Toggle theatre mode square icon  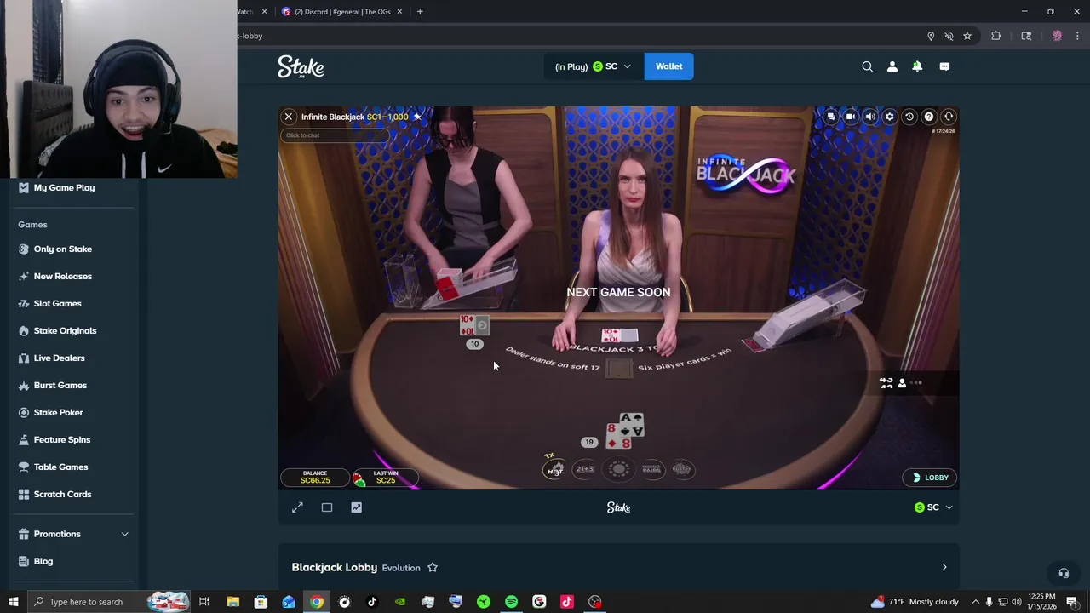coord(327,507)
